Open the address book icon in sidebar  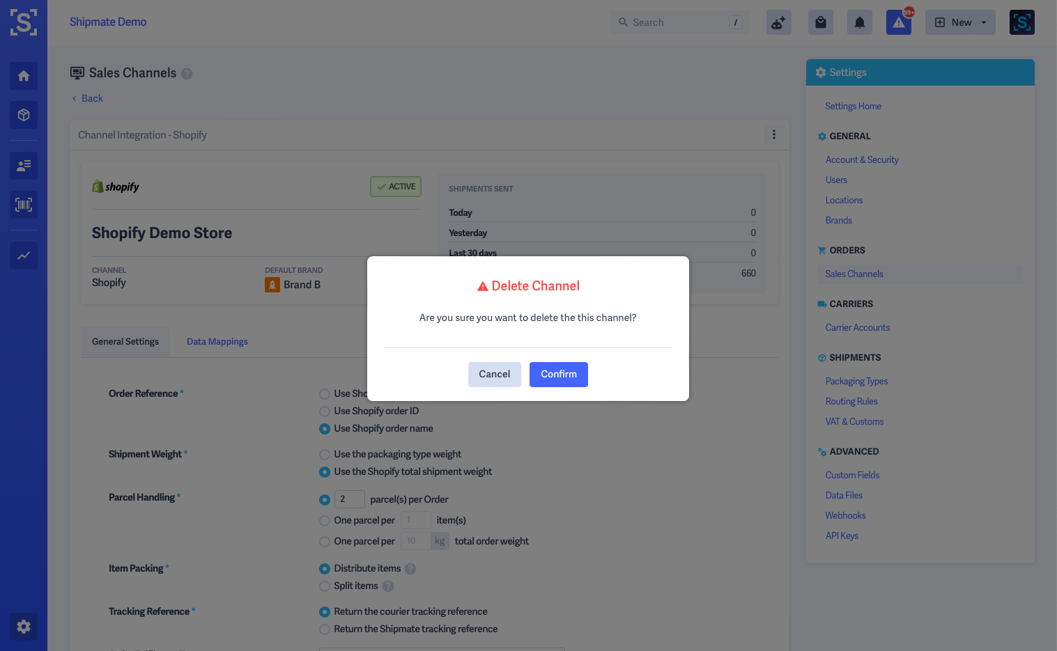tap(23, 165)
